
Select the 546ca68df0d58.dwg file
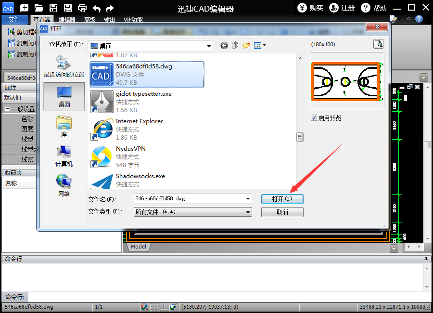tap(147, 74)
